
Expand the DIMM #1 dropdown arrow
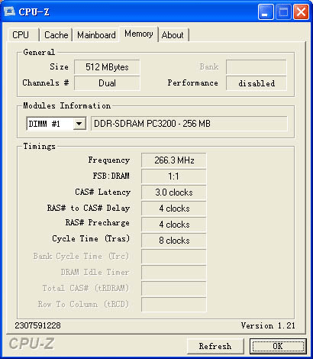[x=79, y=124]
